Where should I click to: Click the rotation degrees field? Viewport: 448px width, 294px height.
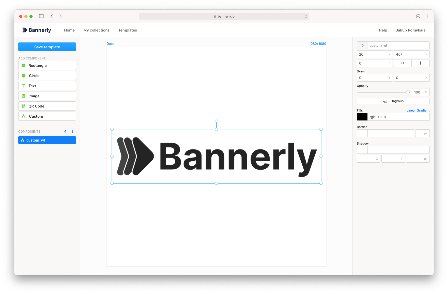click(x=375, y=63)
